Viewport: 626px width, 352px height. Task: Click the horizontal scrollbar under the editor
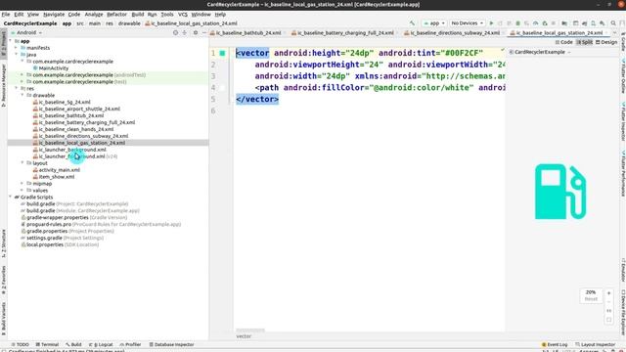click(x=250, y=330)
